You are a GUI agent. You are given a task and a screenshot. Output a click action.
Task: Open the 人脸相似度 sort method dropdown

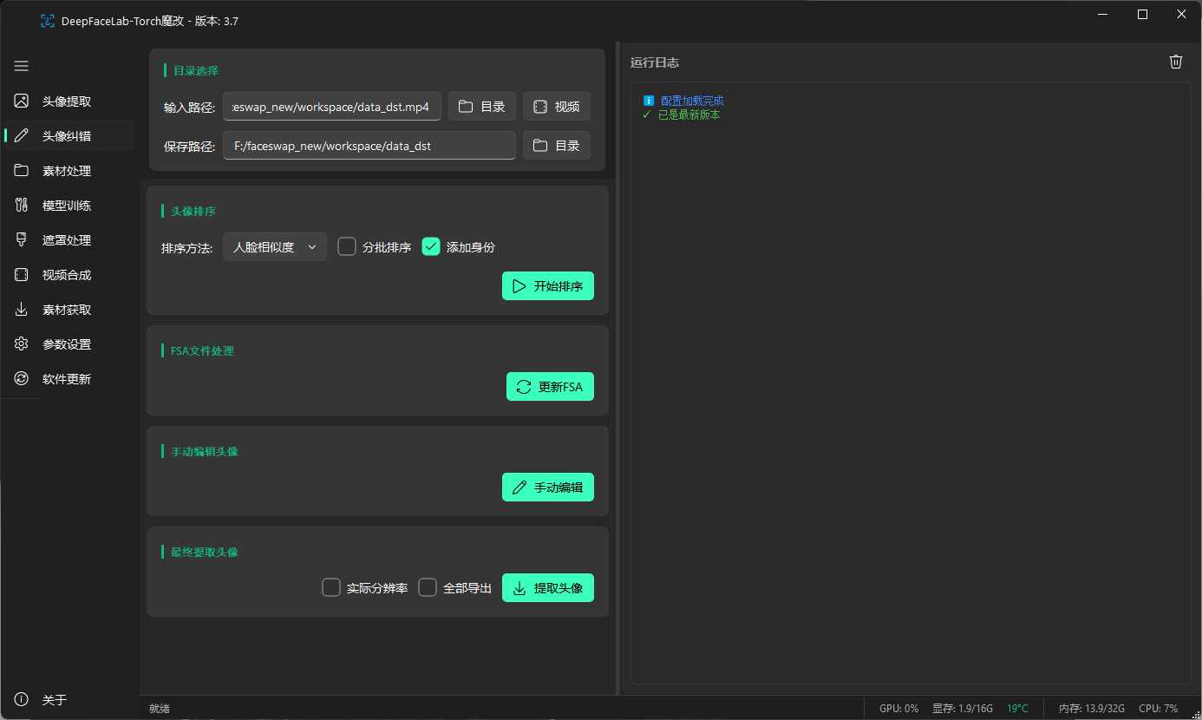(274, 247)
